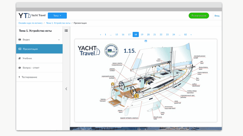Select the Учебник sidebar item

(x=27, y=58)
